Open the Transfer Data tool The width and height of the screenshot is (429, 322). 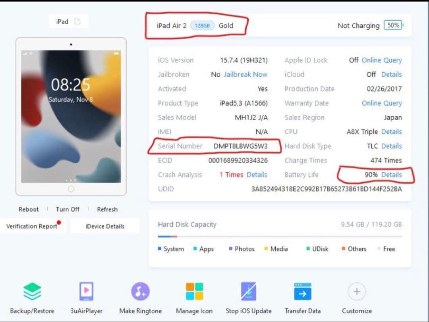(302, 292)
